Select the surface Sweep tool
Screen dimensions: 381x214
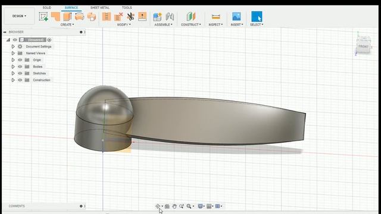pos(79,17)
